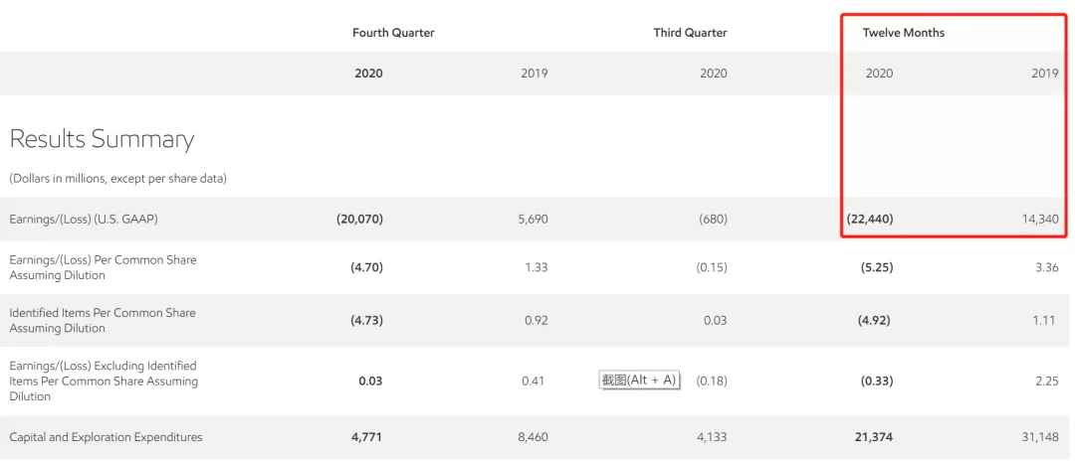Click Capital and Exploration Expenditures row label
The width and height of the screenshot is (1075, 462).
[x=106, y=437]
